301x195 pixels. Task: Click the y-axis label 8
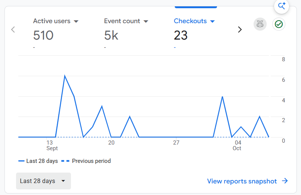(283, 59)
